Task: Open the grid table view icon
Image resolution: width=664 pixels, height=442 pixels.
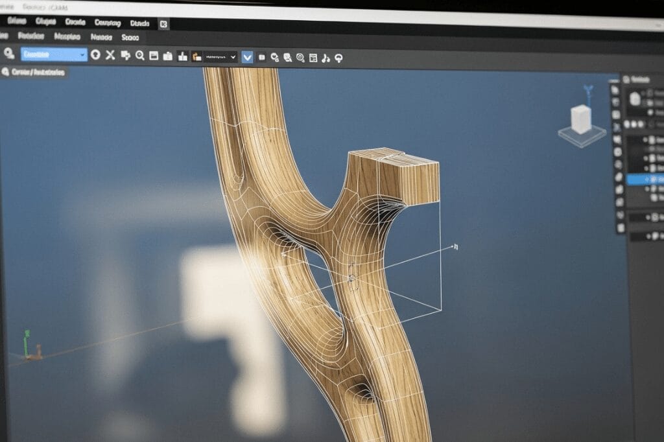Action: (312, 56)
